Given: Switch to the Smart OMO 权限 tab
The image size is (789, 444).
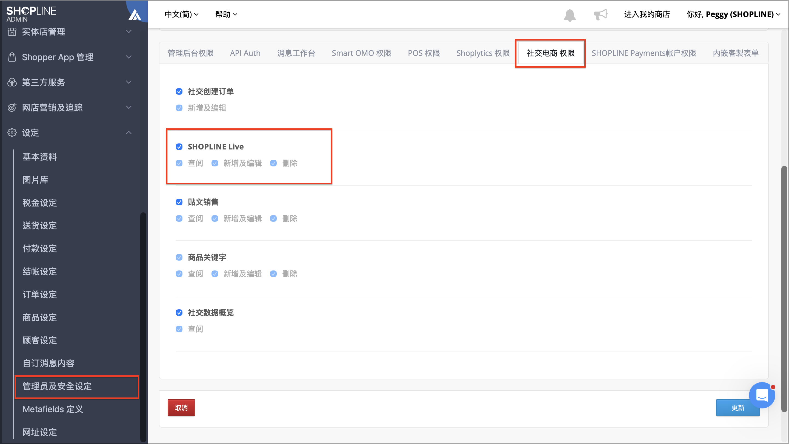Looking at the screenshot, I should point(361,53).
